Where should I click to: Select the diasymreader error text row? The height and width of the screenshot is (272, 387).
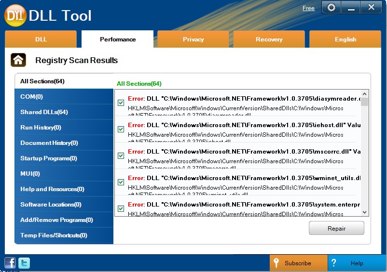244,99
